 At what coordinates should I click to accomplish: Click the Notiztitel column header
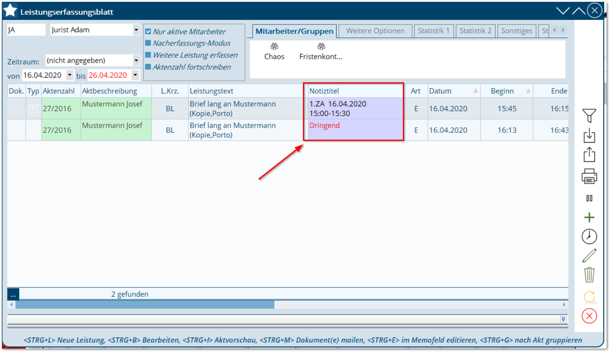355,91
